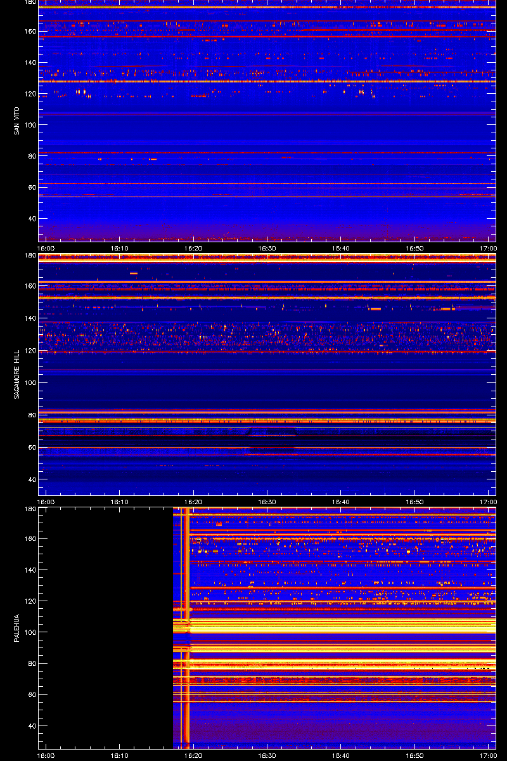Viewport: 507px width, 761px height.
Task: Click 16:10 time label under San Vito plot
Action: coord(120,249)
